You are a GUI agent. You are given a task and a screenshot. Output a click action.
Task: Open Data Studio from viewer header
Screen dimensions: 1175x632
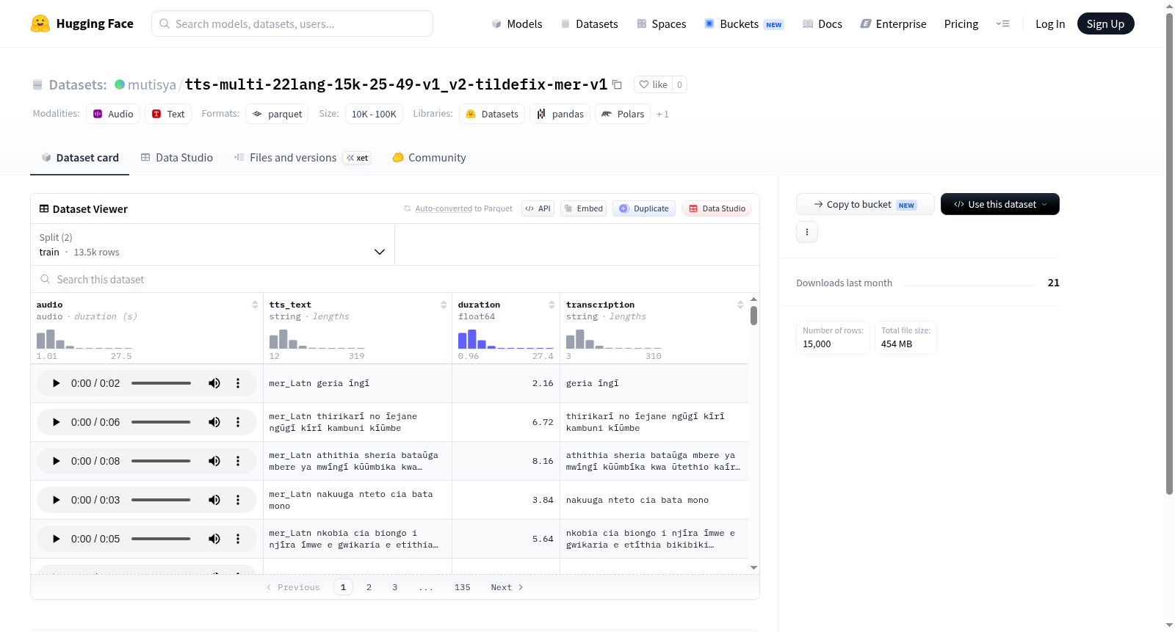pos(717,208)
